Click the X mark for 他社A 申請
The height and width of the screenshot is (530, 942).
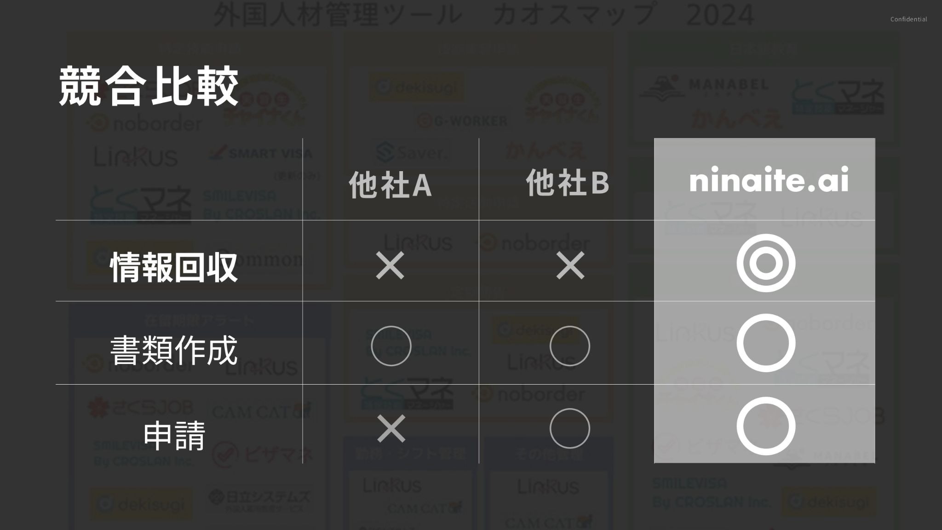pyautogui.click(x=391, y=428)
